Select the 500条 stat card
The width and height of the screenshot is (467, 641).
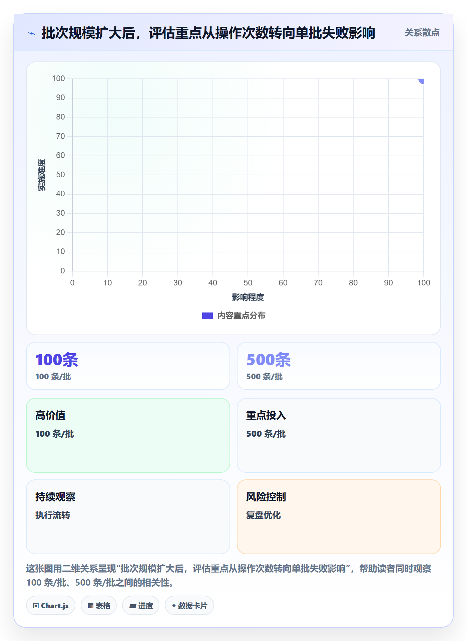coord(339,366)
